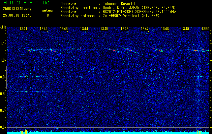Click the "Receiving Location" label
Image resolution: width=212 pixels, height=134 pixels.
coord(79,8)
